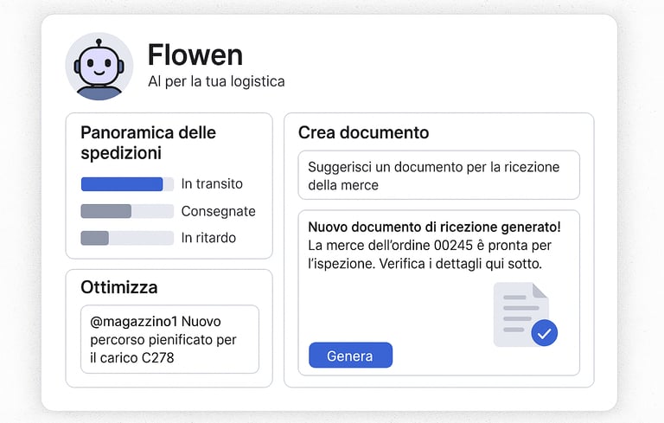The width and height of the screenshot is (664, 423).
Task: Click the AI per la tua logistica tagline
Action: pos(216,81)
